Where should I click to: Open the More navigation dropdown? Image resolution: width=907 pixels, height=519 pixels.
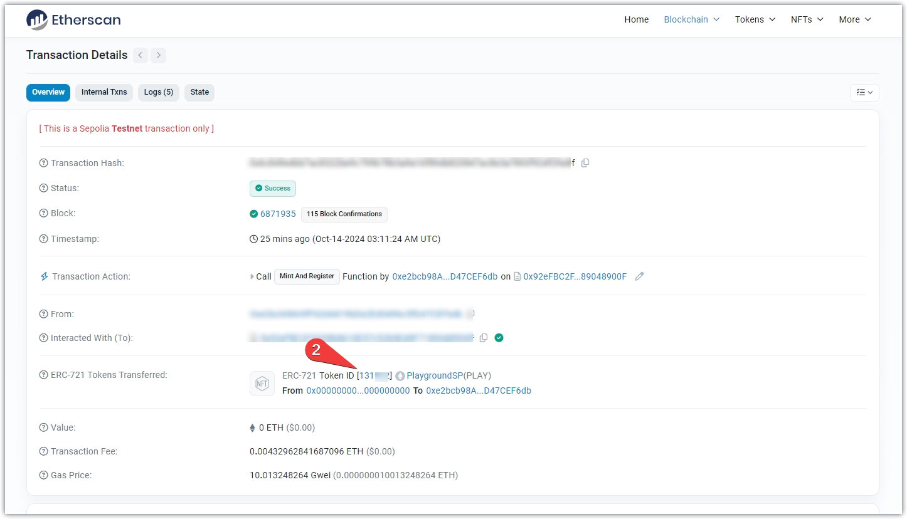854,19
